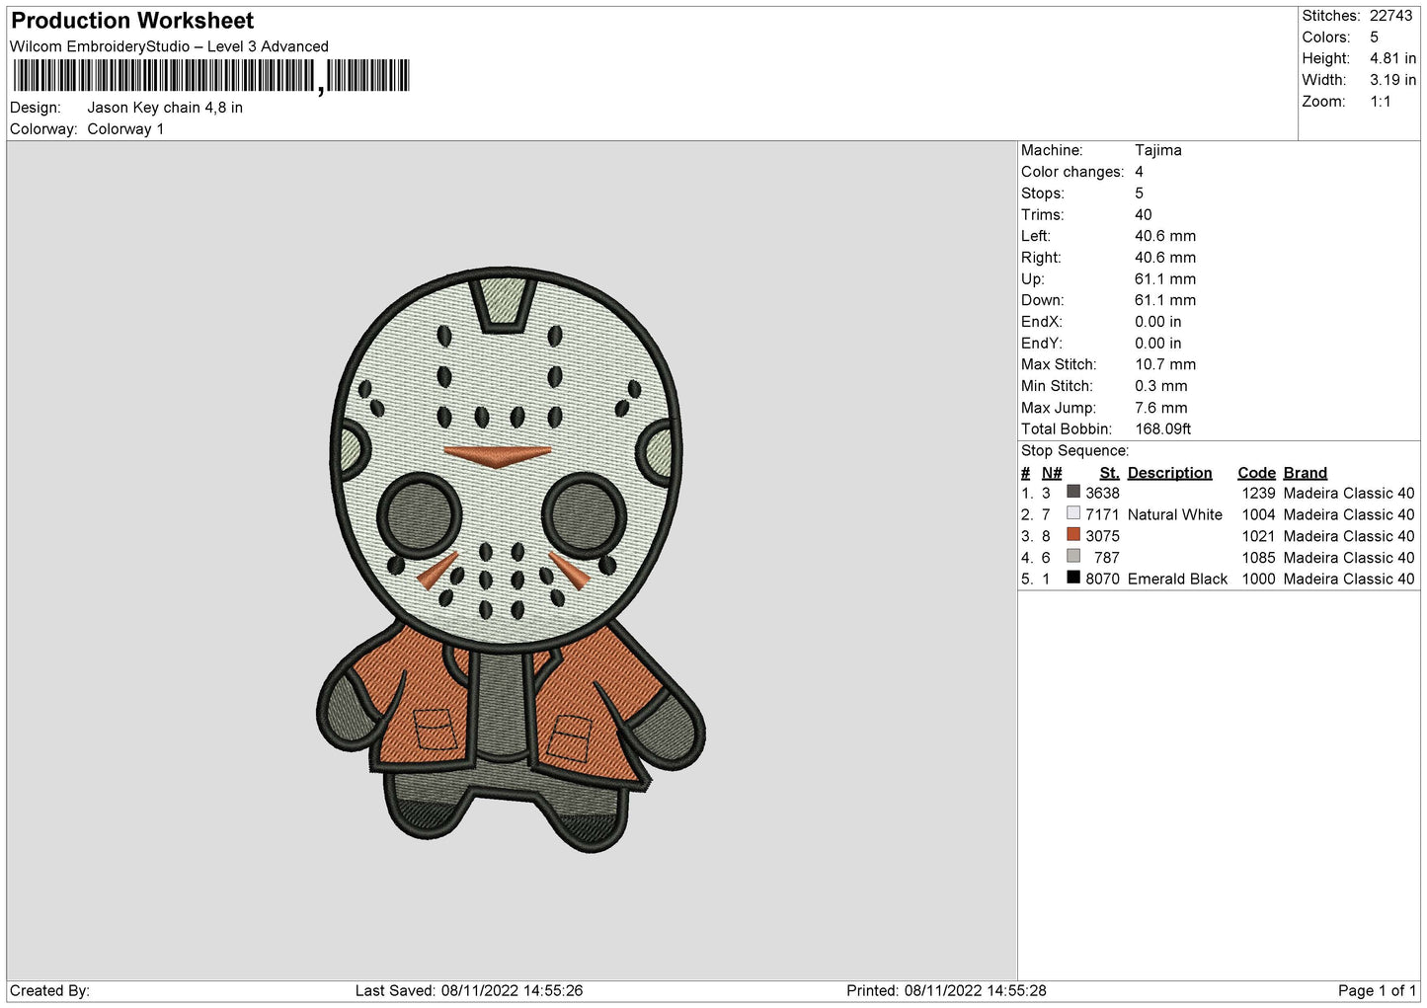Click the 'Page 1 of 1' footer text
Viewport: 1427px width, 1008px height.
pos(1377,990)
